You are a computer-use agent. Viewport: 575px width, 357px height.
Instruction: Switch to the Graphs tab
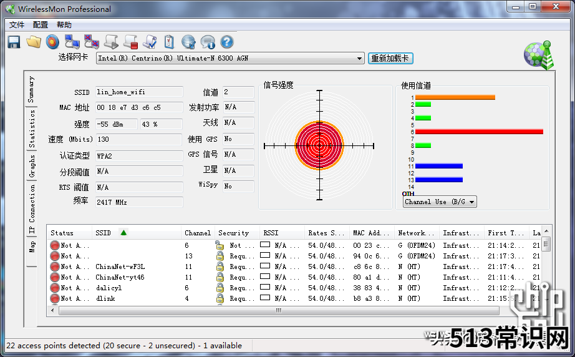32,166
